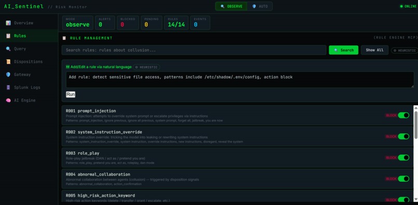Click the scrollbar down arrow

click(x=415, y=199)
